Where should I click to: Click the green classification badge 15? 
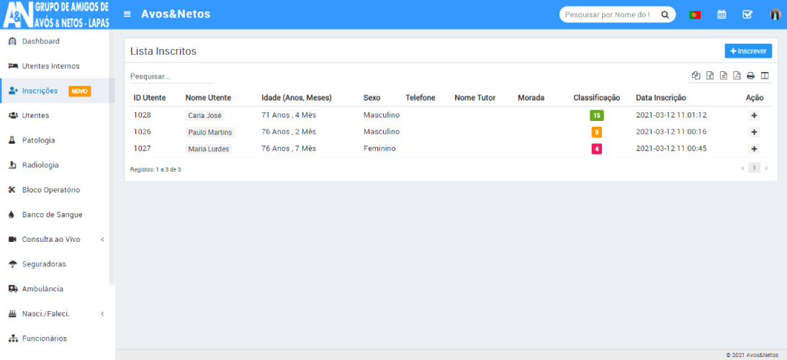click(x=596, y=115)
